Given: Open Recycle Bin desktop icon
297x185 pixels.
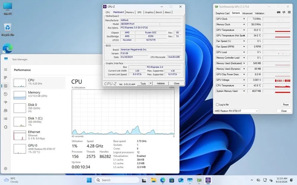Looking at the screenshot, I should point(7,30).
